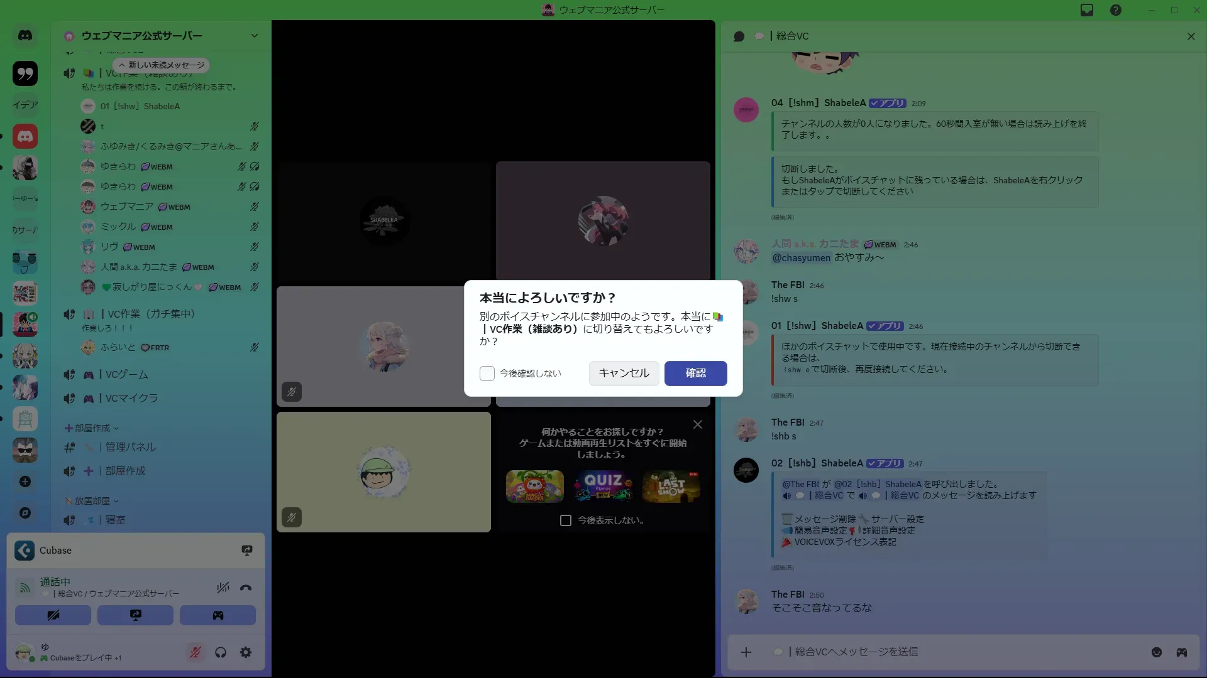Image resolution: width=1207 pixels, height=678 pixels.
Task: Check the 今後確認しない checkbox
Action: pyautogui.click(x=487, y=374)
